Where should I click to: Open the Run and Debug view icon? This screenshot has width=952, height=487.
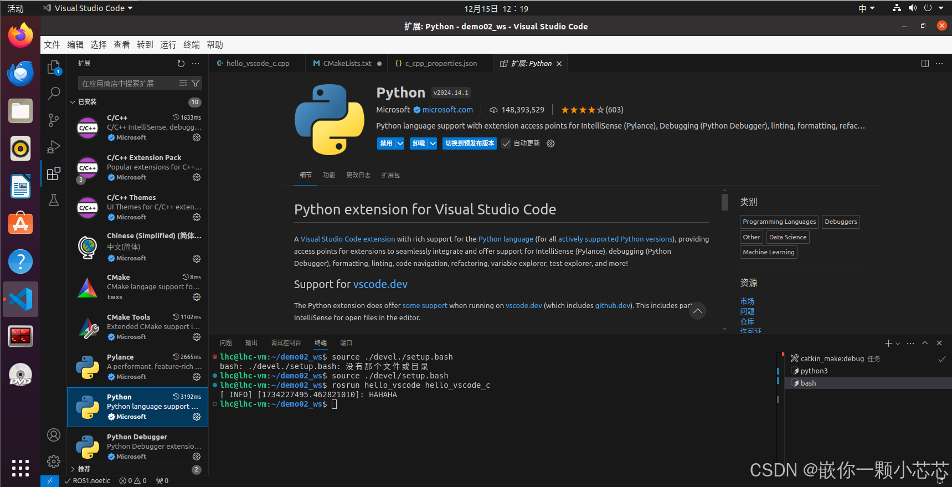point(54,147)
